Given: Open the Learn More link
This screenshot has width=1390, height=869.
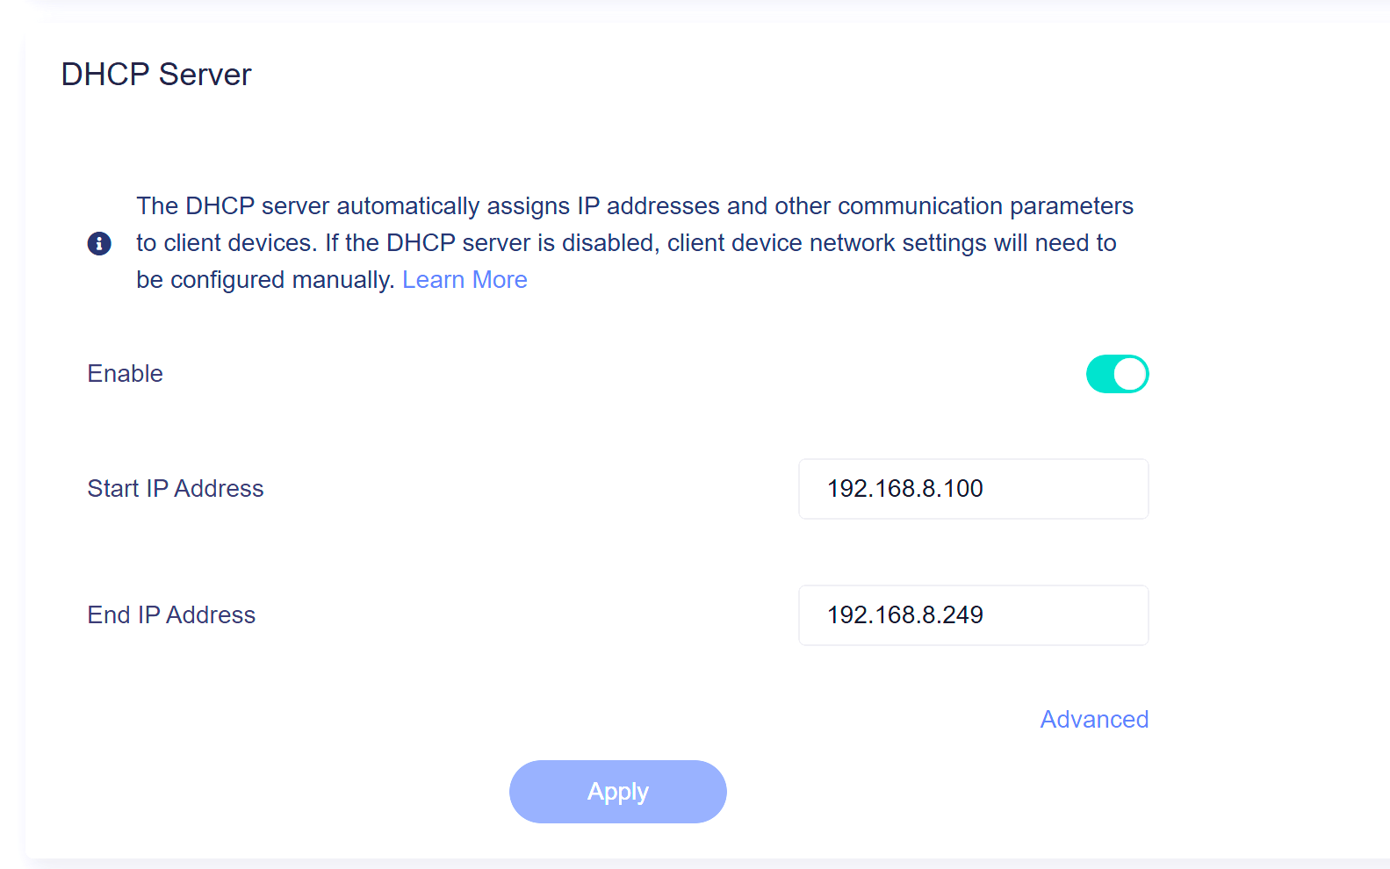Looking at the screenshot, I should (x=465, y=280).
